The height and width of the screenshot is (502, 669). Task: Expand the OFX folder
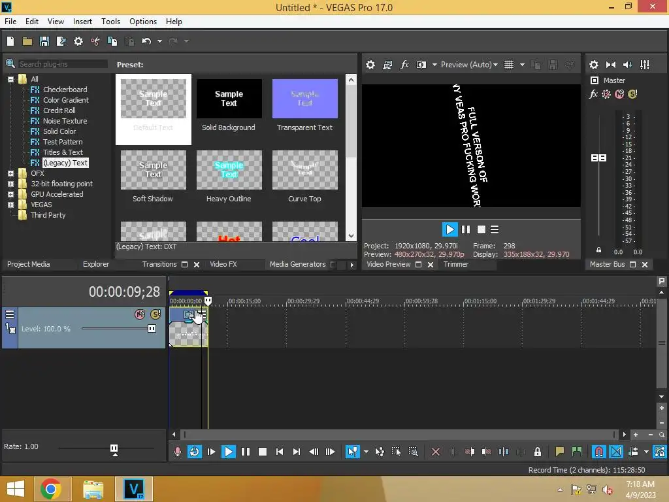pos(10,174)
